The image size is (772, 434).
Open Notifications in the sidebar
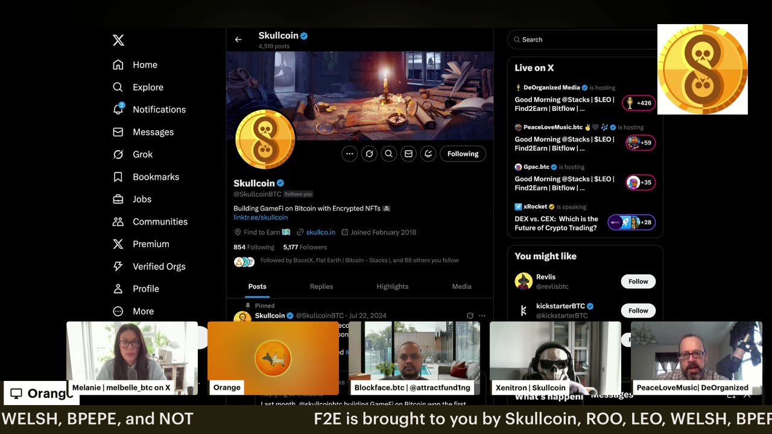click(x=159, y=109)
